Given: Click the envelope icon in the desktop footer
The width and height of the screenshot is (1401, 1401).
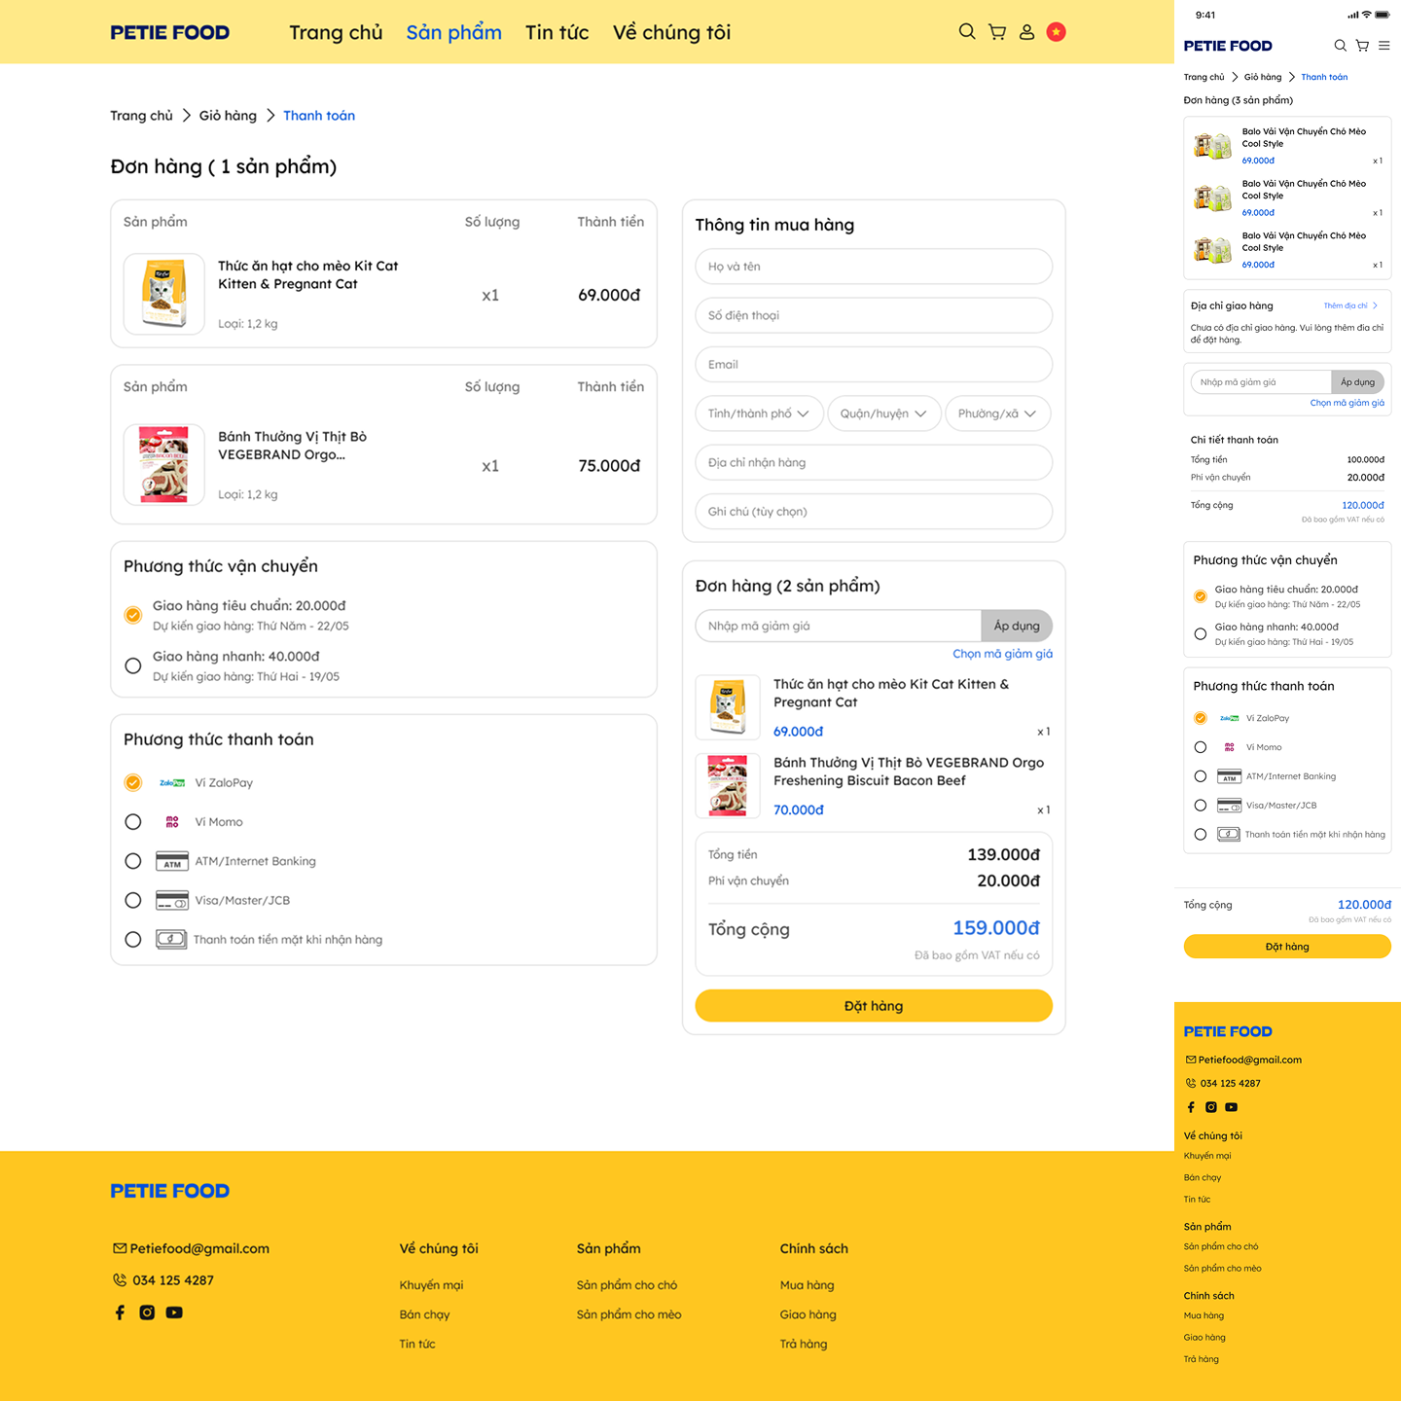Looking at the screenshot, I should coord(120,1248).
